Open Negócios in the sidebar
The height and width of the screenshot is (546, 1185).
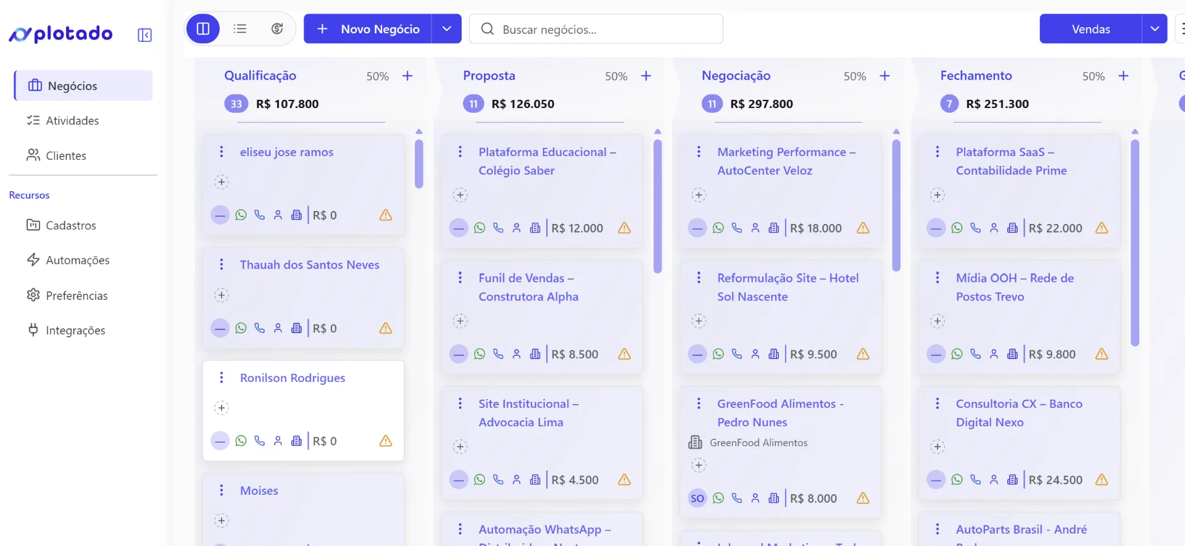[83, 86]
